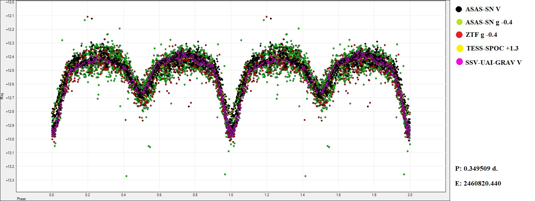The height and width of the screenshot is (201, 535).
Task: Click the 2.0 phase tick label
Action: tap(410, 195)
